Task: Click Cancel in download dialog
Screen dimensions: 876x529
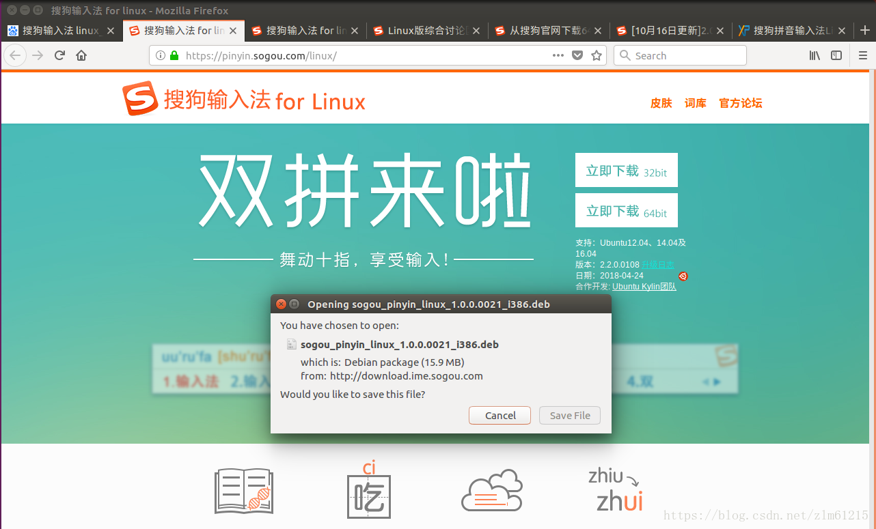Action: [500, 415]
